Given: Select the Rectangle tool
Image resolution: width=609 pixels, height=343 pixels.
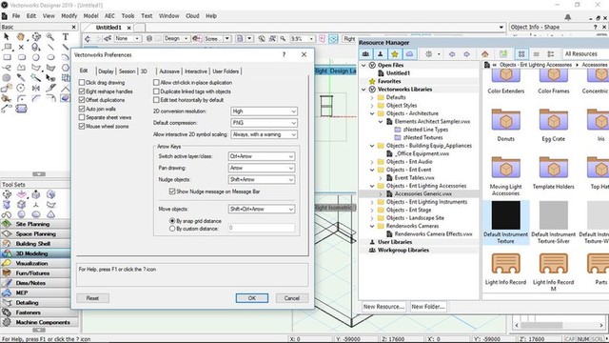Looking at the screenshot, I should point(7,57).
